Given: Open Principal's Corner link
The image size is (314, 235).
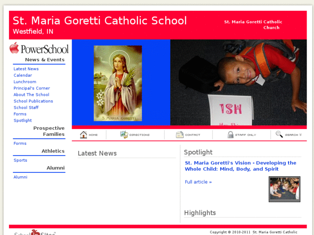Looking at the screenshot, I should coord(32,88).
